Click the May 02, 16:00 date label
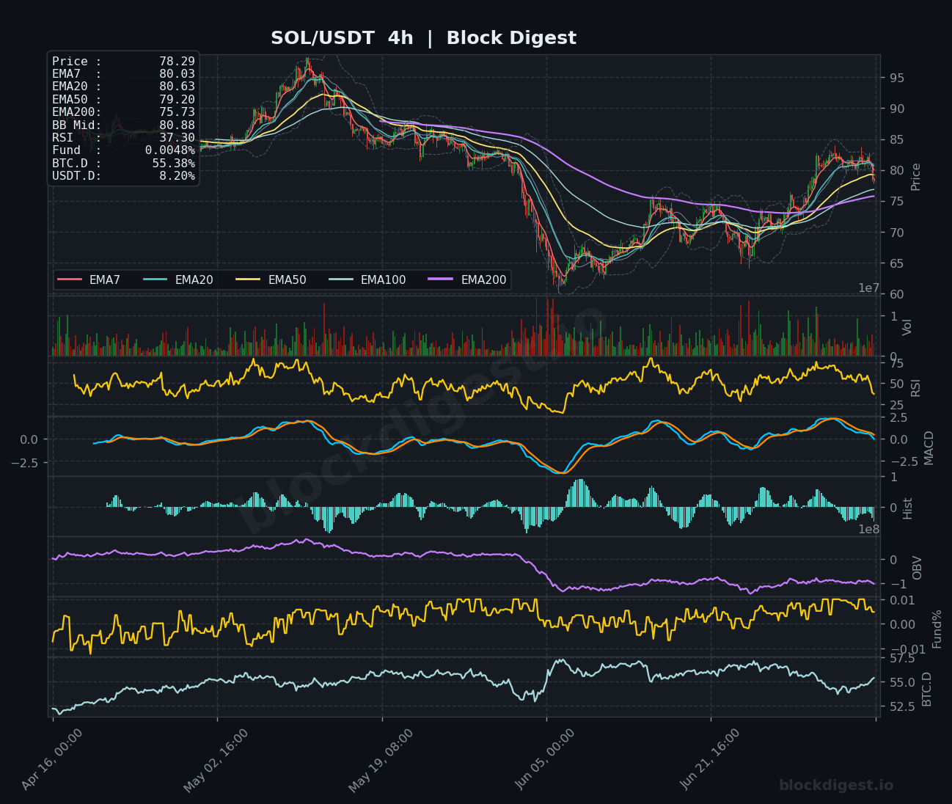This screenshot has height=804, width=952. pyautogui.click(x=216, y=759)
